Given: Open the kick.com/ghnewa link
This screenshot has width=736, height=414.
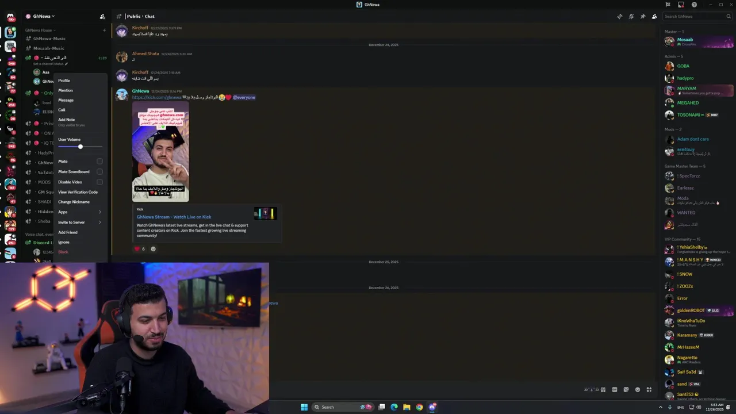Looking at the screenshot, I should tap(156, 98).
